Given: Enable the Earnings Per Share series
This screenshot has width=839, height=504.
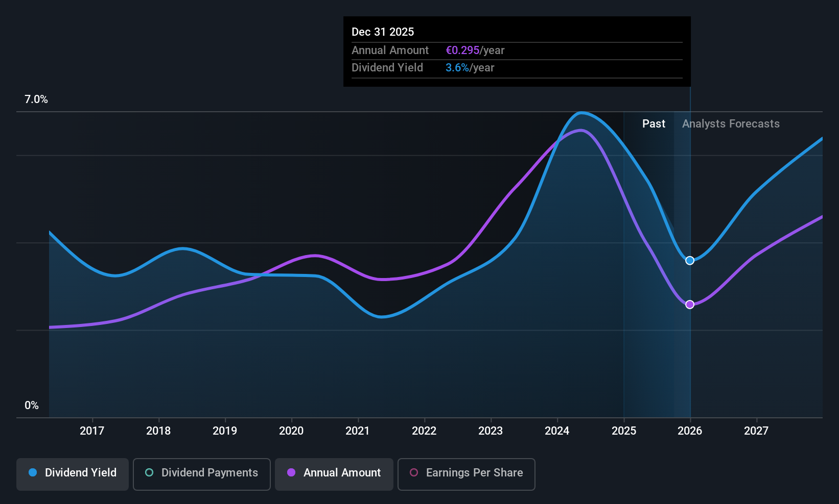Looking at the screenshot, I should pyautogui.click(x=466, y=474).
